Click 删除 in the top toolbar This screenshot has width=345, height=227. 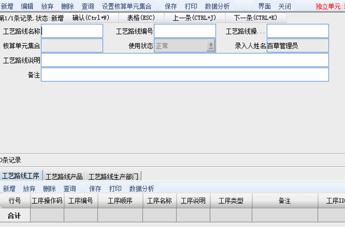point(67,6)
